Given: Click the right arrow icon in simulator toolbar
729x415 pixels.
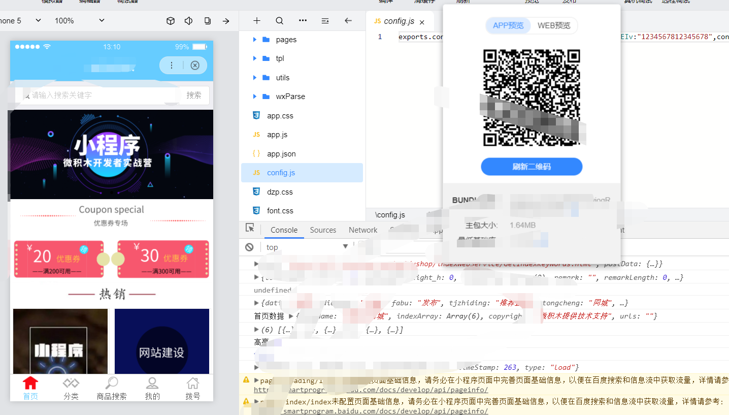Looking at the screenshot, I should [226, 21].
